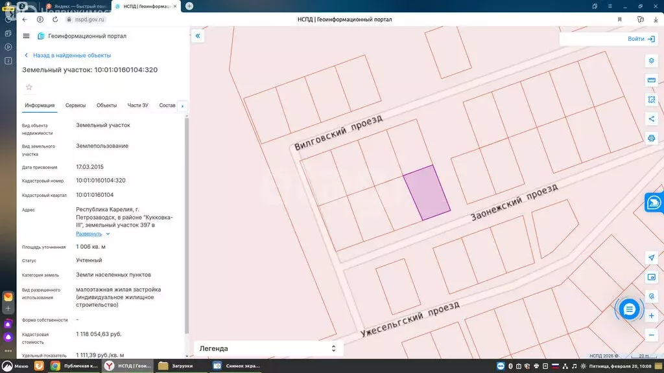The width and height of the screenshot is (664, 373).
Task: Zoom in on the map
Action: point(651,315)
